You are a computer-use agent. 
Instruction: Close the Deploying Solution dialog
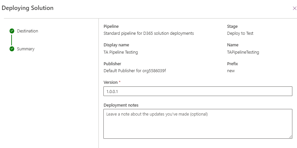(x=294, y=8)
